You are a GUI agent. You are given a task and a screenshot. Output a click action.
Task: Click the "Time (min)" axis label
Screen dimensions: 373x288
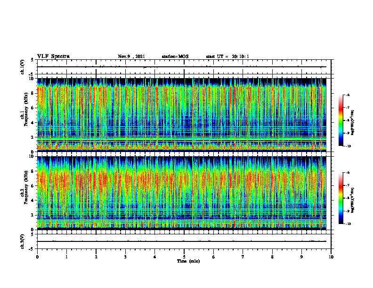coord(188,261)
